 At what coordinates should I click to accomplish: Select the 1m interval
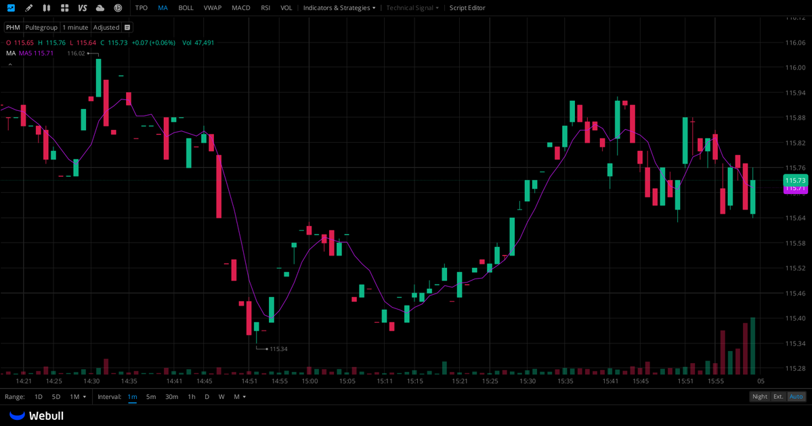[132, 396]
